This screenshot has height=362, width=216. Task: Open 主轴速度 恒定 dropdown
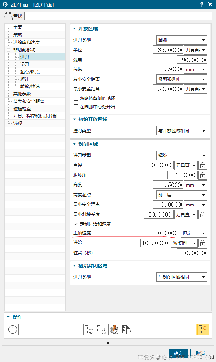[x=194, y=233]
